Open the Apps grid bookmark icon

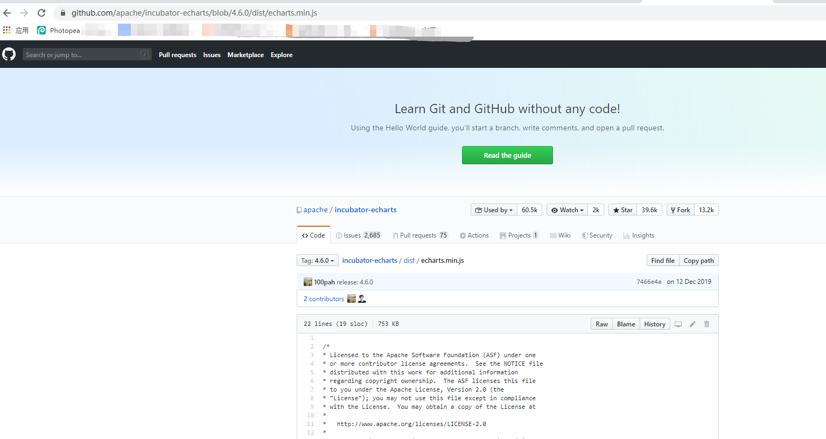[6, 30]
